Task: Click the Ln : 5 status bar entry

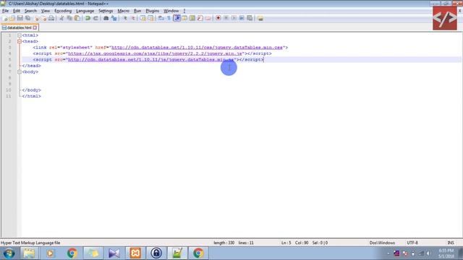Action: 286,243
